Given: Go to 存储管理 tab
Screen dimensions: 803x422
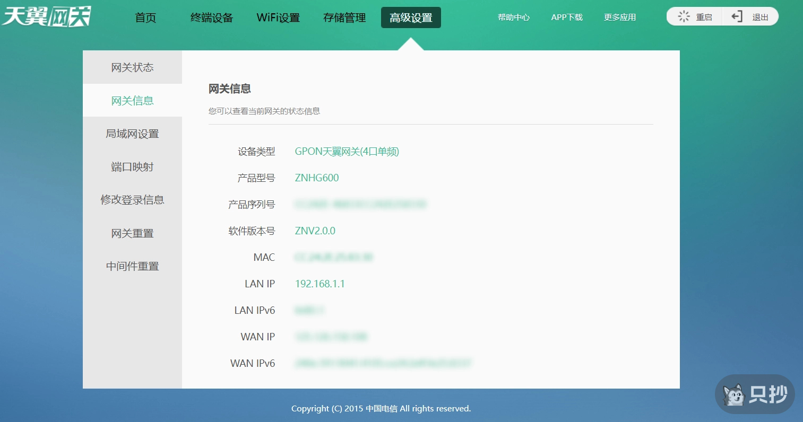Looking at the screenshot, I should [344, 17].
